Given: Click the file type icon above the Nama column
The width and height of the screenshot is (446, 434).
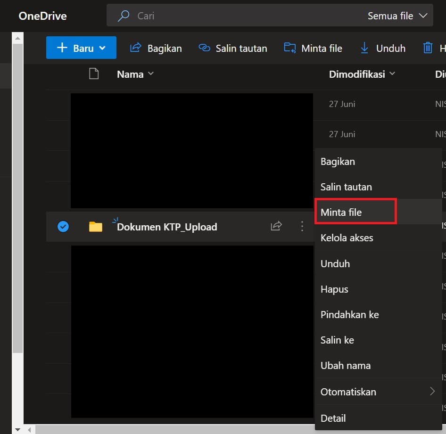Looking at the screenshot, I should pos(93,74).
